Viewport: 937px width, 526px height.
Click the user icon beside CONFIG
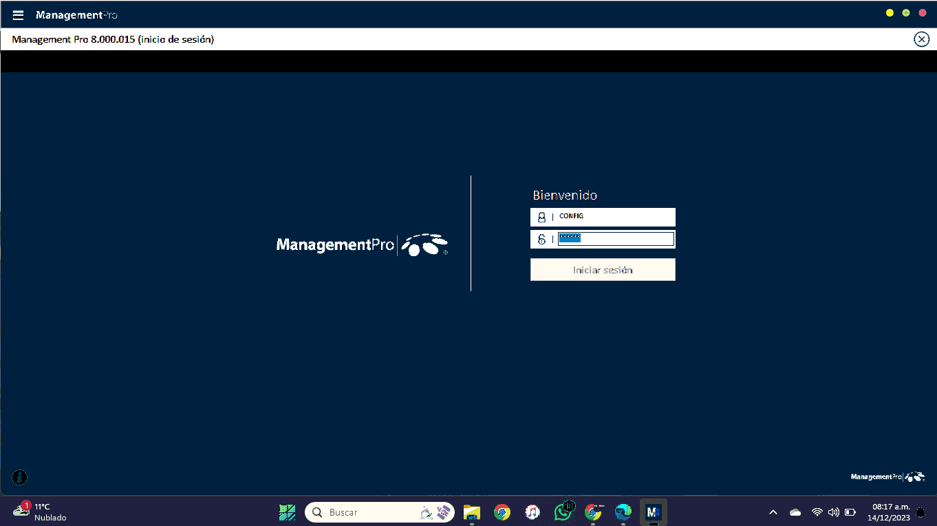541,217
